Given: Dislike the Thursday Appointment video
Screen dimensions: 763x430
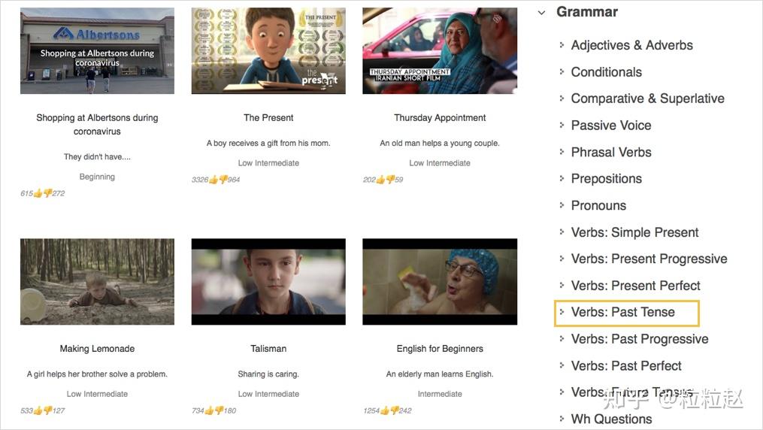Looking at the screenshot, I should tap(390, 180).
